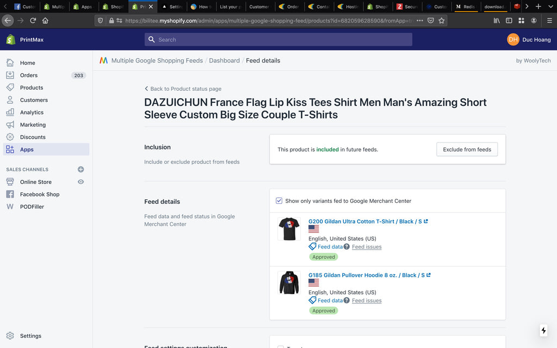This screenshot has height=348, width=557.
Task: Bookmark this page with the star icon
Action: 442,21
